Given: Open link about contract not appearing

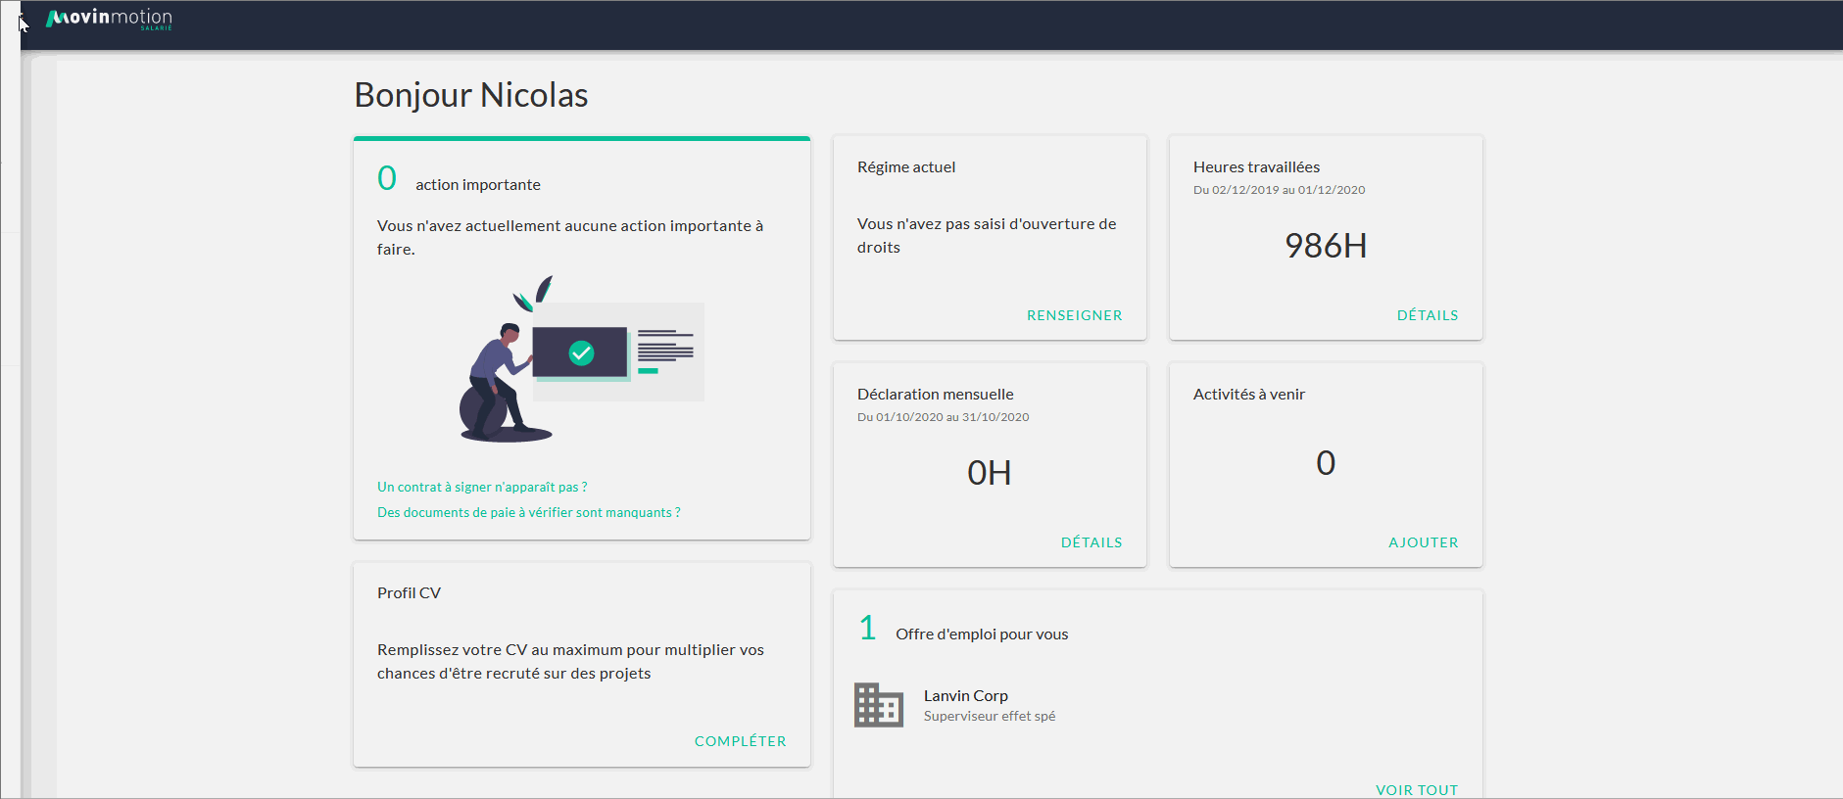Looking at the screenshot, I should tap(482, 487).
